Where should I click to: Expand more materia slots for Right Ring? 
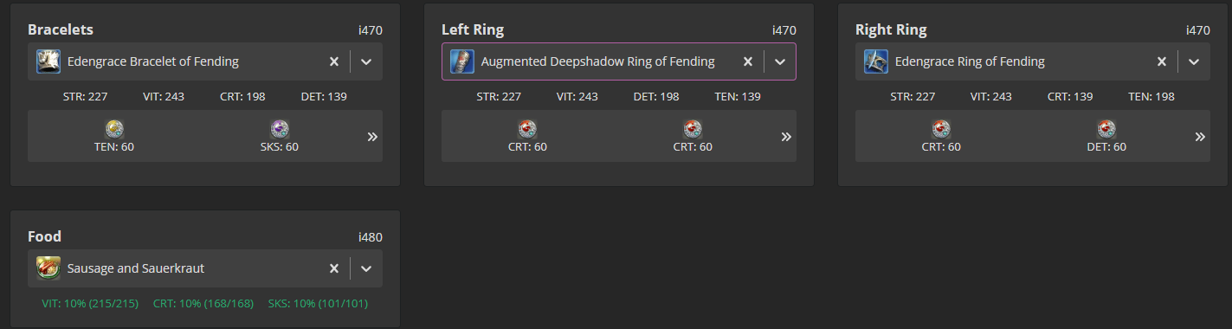click(x=1200, y=137)
